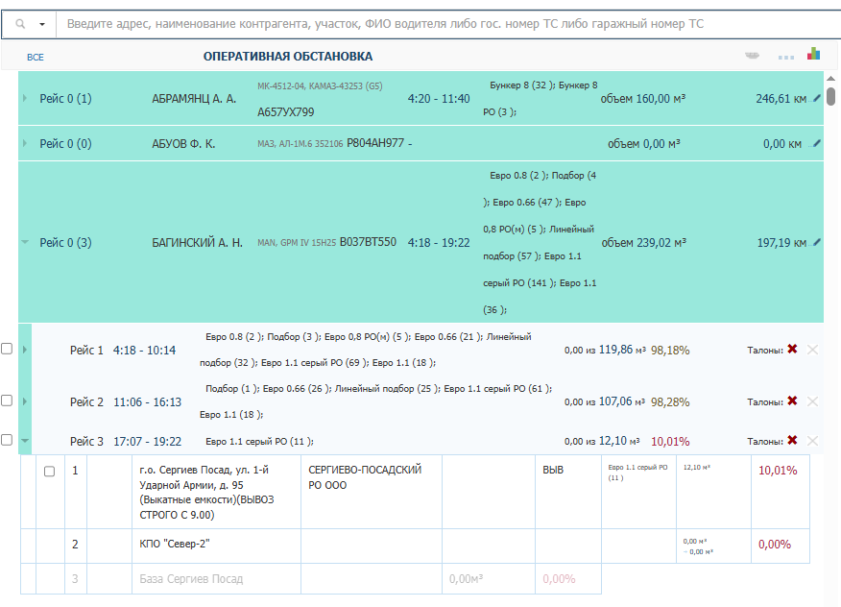Select the ВСЕ filter tab
The image size is (841, 607).
(36, 58)
